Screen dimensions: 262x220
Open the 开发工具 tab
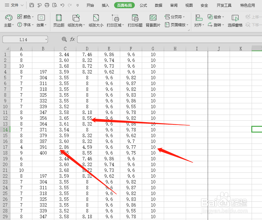coord(224,5)
